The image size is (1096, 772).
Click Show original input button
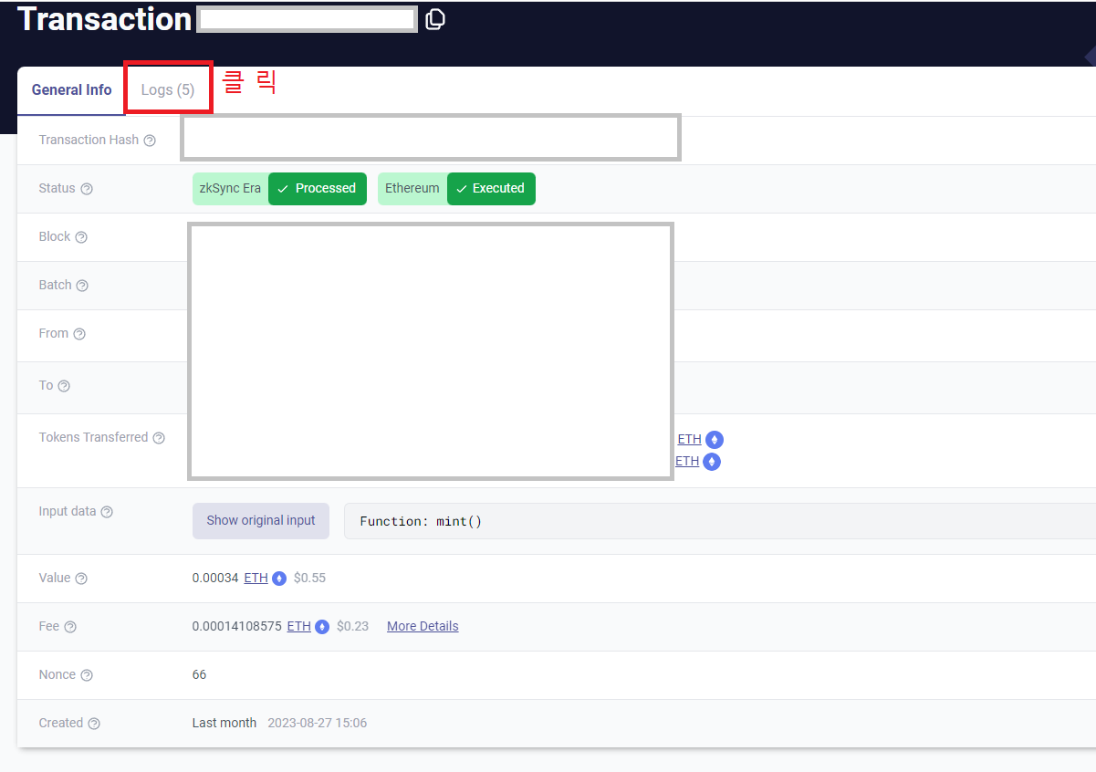pyautogui.click(x=261, y=520)
